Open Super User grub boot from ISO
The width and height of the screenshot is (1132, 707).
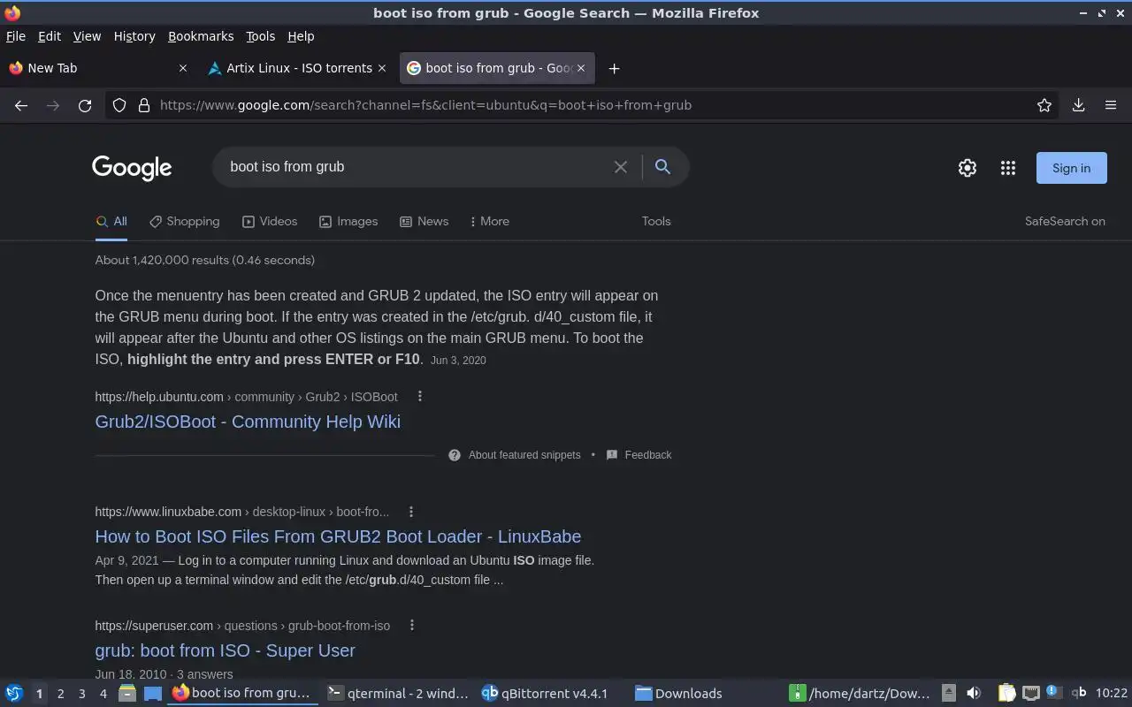pyautogui.click(x=225, y=650)
